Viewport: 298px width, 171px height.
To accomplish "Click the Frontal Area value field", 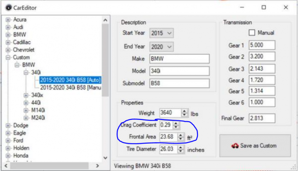I will [169, 137].
